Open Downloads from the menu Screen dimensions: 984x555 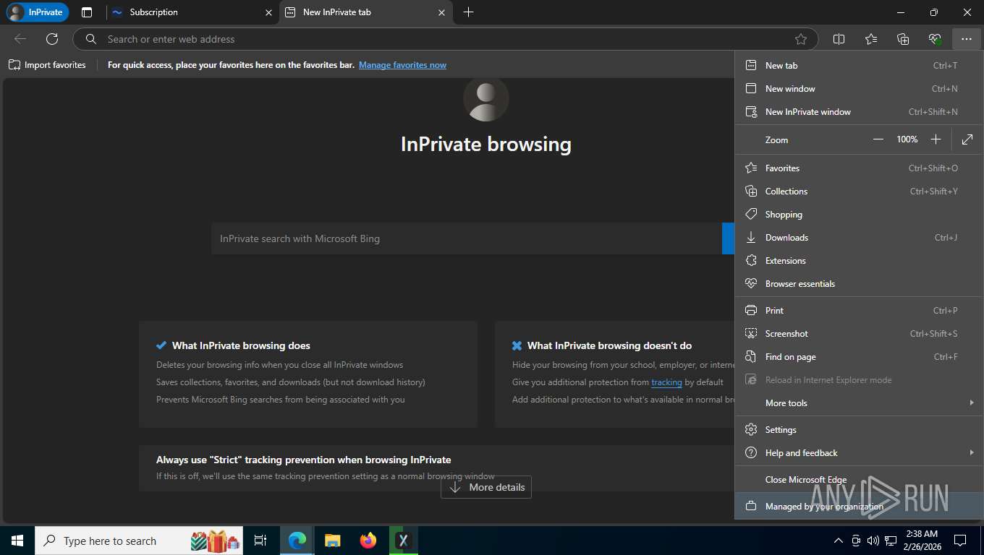pyautogui.click(x=859, y=238)
